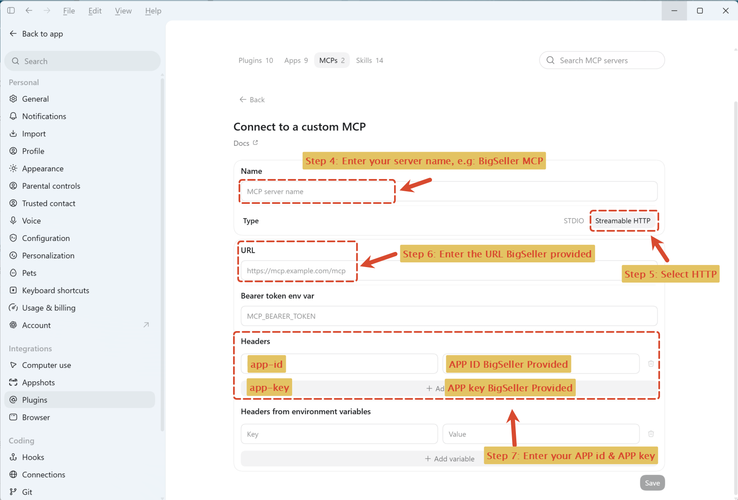Open Appearance settings

point(80,168)
